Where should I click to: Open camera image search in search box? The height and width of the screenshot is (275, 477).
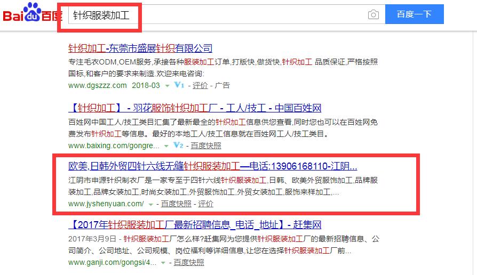click(x=373, y=15)
